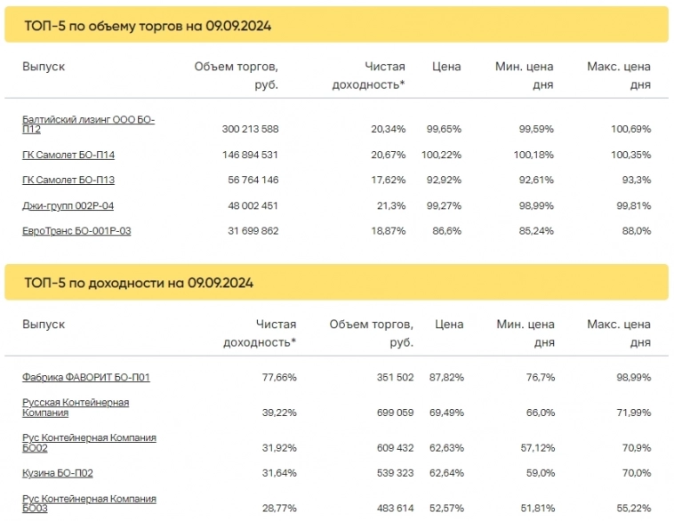Click the 146 894 531 volume cell
Image resolution: width=674 pixels, height=521 pixels.
(250, 155)
